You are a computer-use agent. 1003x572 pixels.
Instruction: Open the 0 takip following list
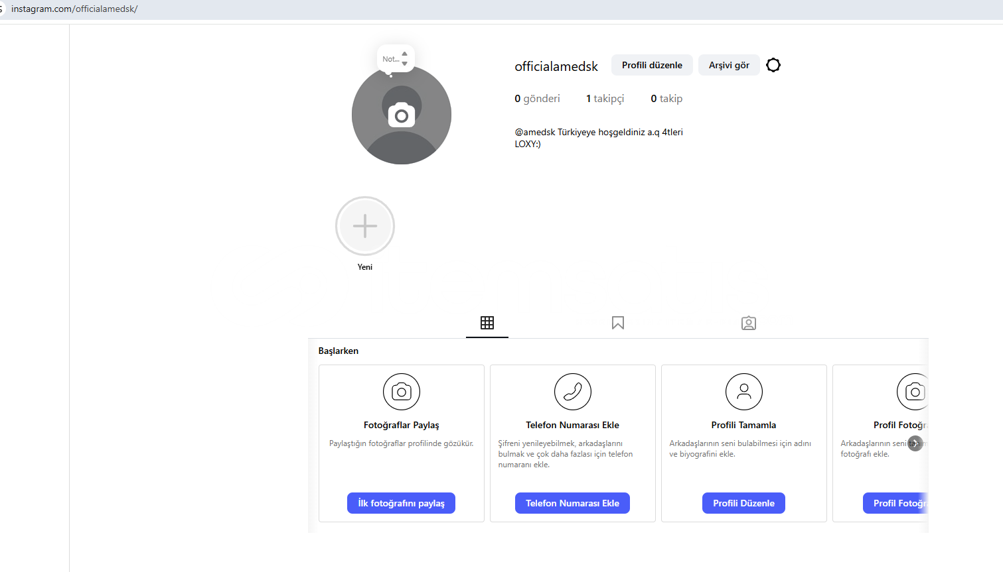[666, 99]
